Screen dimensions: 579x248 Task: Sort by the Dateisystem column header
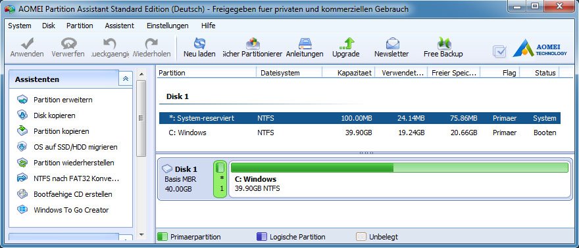pos(289,73)
